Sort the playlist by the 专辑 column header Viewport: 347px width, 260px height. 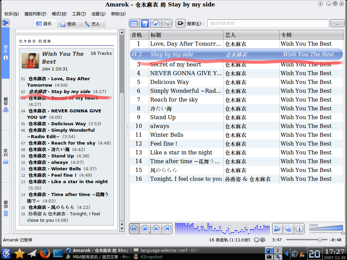pyautogui.click(x=311, y=35)
